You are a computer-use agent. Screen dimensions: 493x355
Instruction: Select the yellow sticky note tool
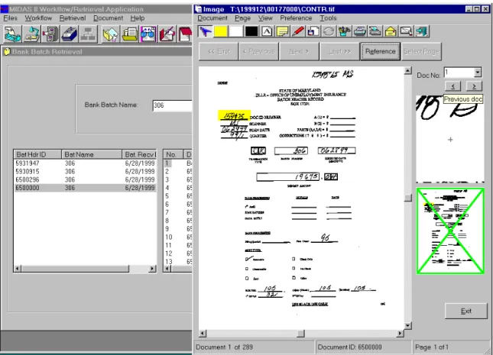tap(282, 31)
